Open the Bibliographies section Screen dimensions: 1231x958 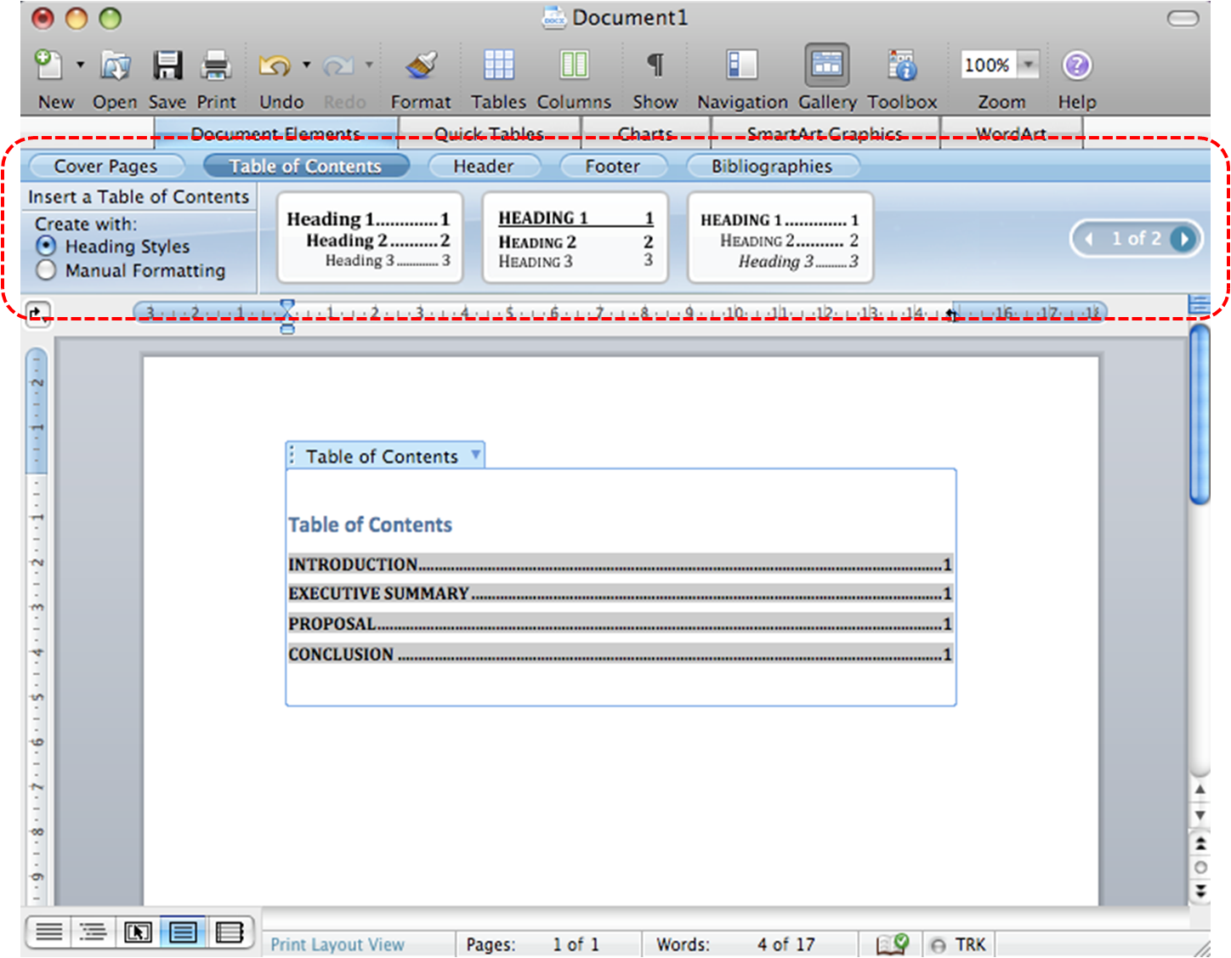click(772, 166)
